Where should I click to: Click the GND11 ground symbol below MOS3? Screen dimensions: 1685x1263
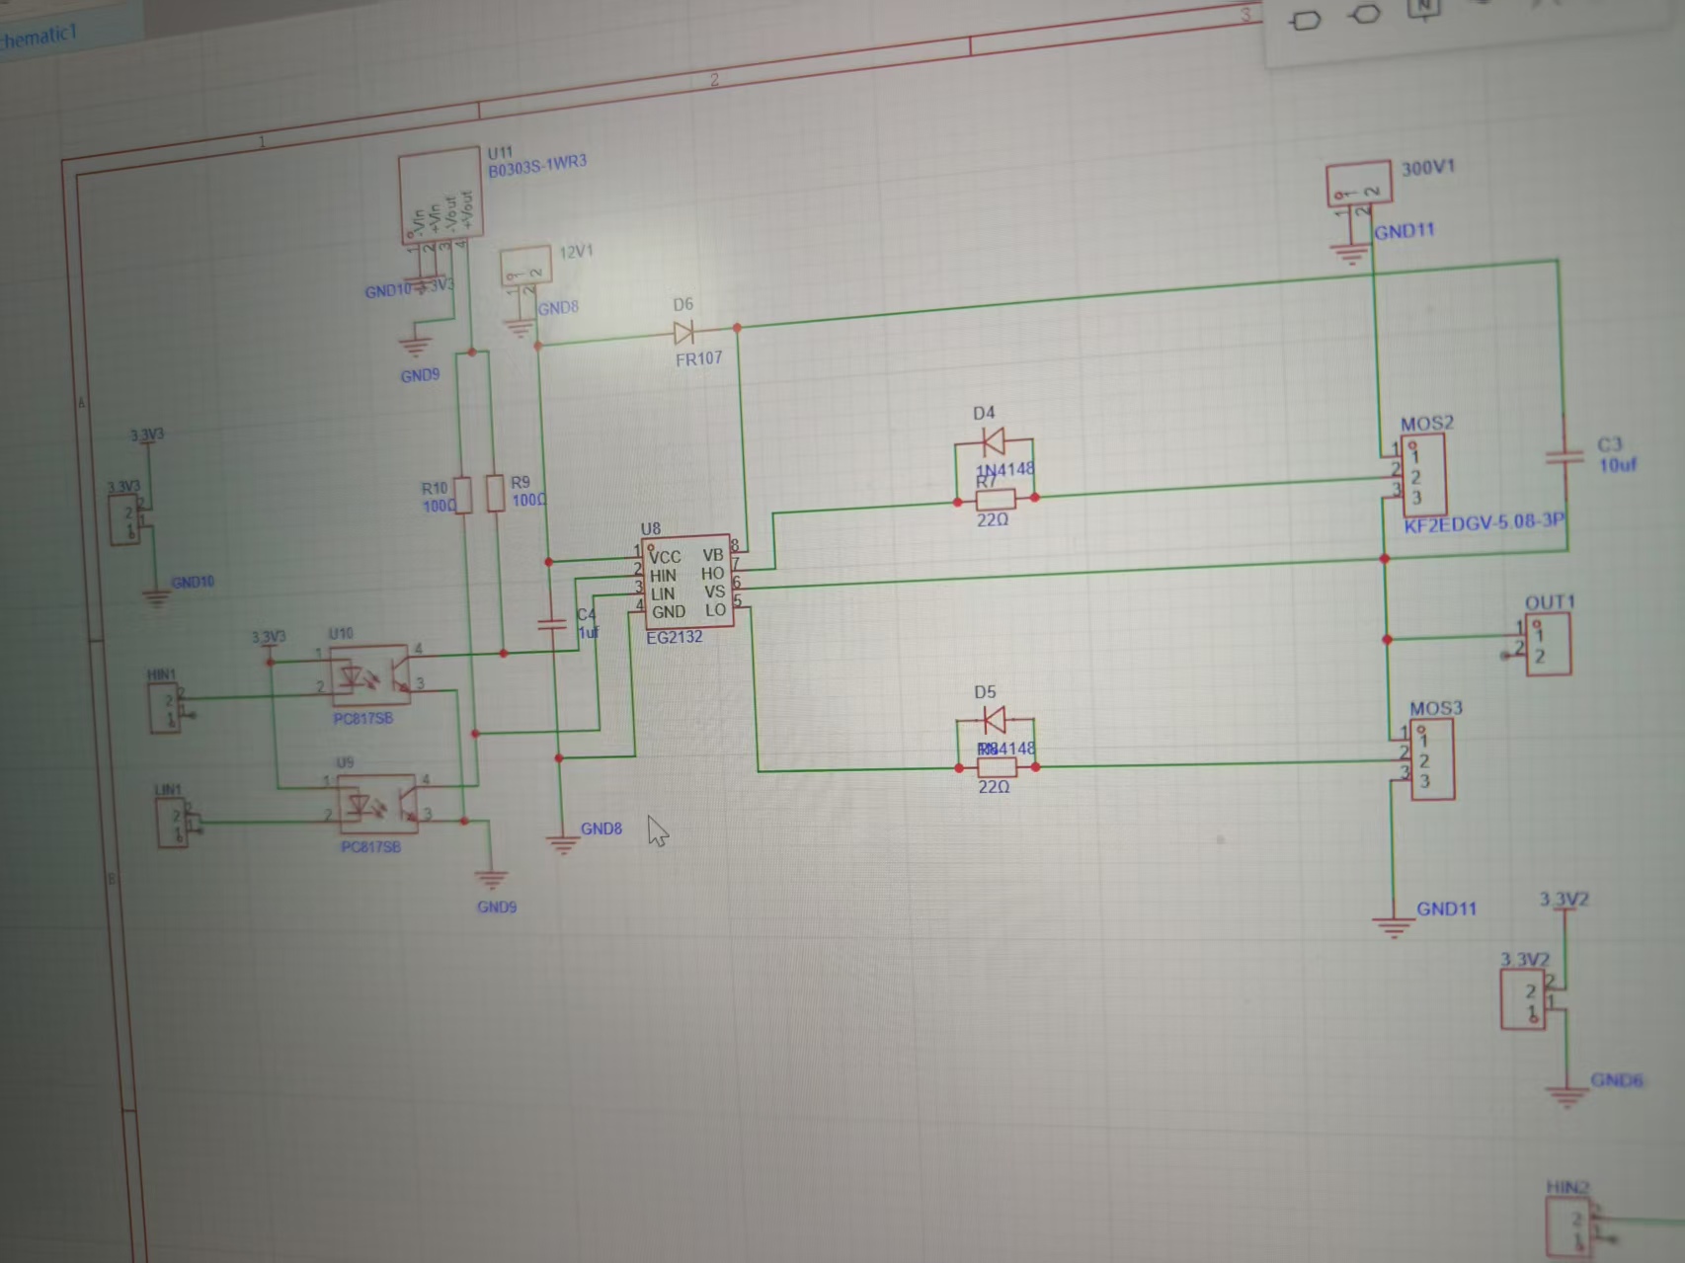coord(1393,927)
